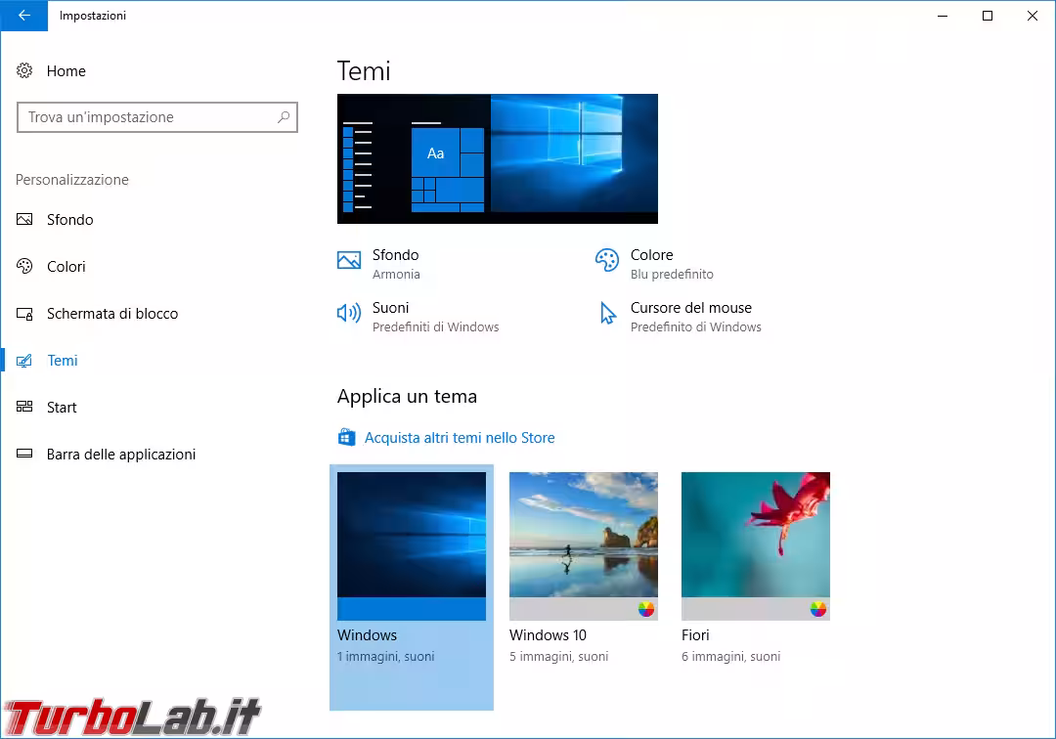Click the Cursore del mouse pointer icon
Image resolution: width=1056 pixels, height=739 pixels.
pyautogui.click(x=607, y=314)
